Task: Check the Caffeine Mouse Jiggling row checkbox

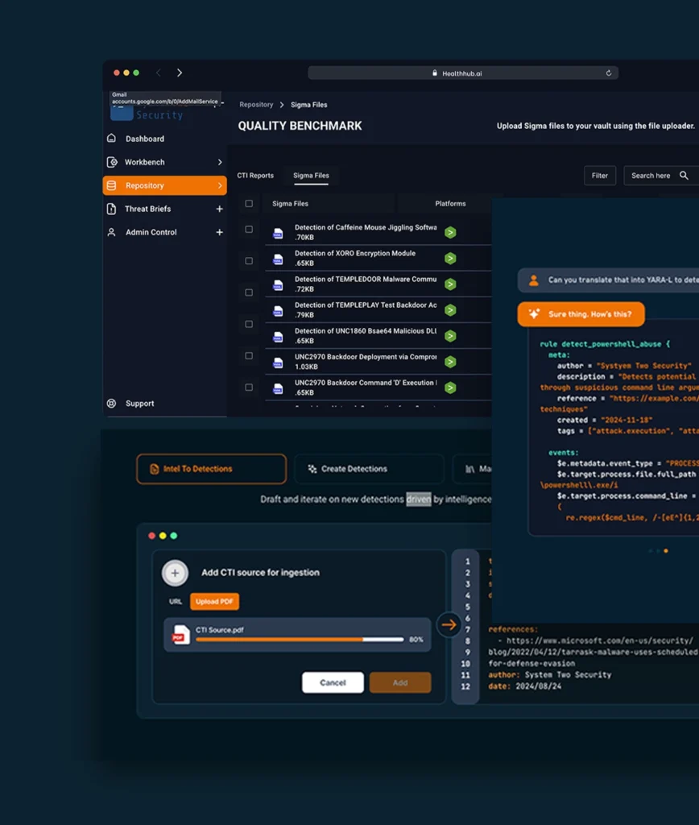Action: coord(249,230)
